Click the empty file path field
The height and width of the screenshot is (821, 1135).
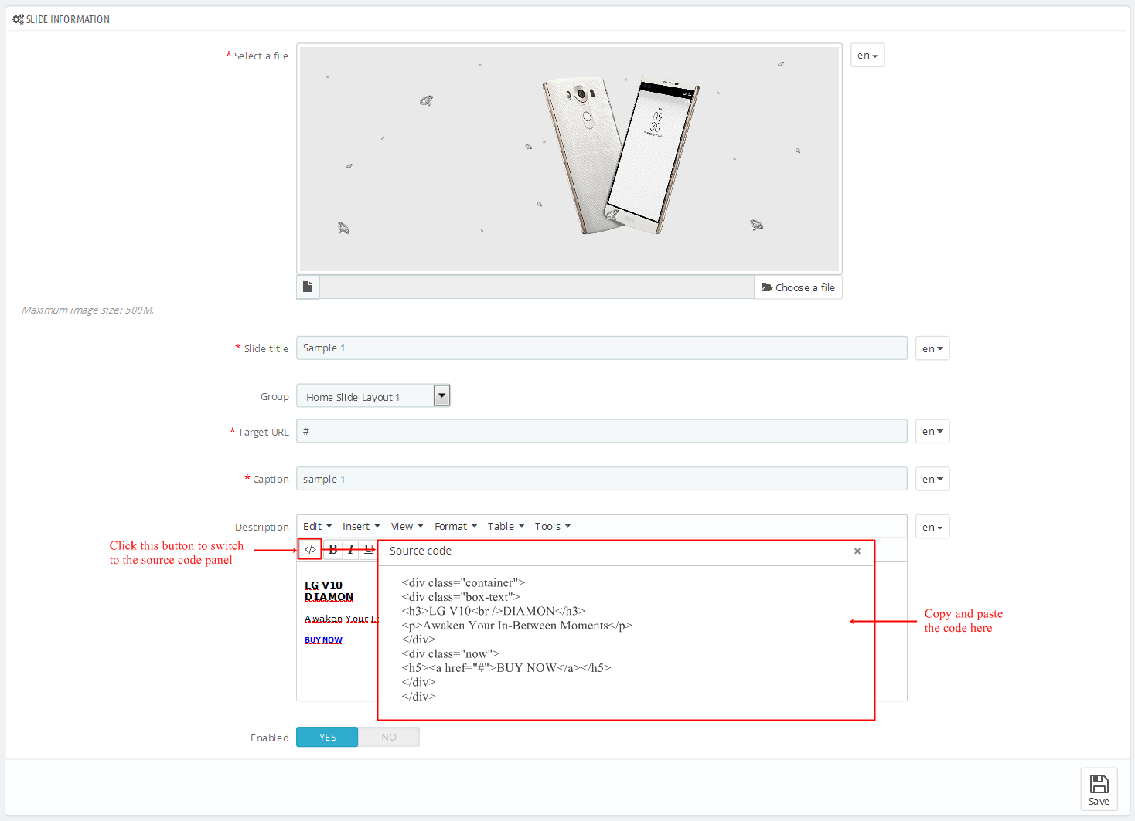coord(537,287)
